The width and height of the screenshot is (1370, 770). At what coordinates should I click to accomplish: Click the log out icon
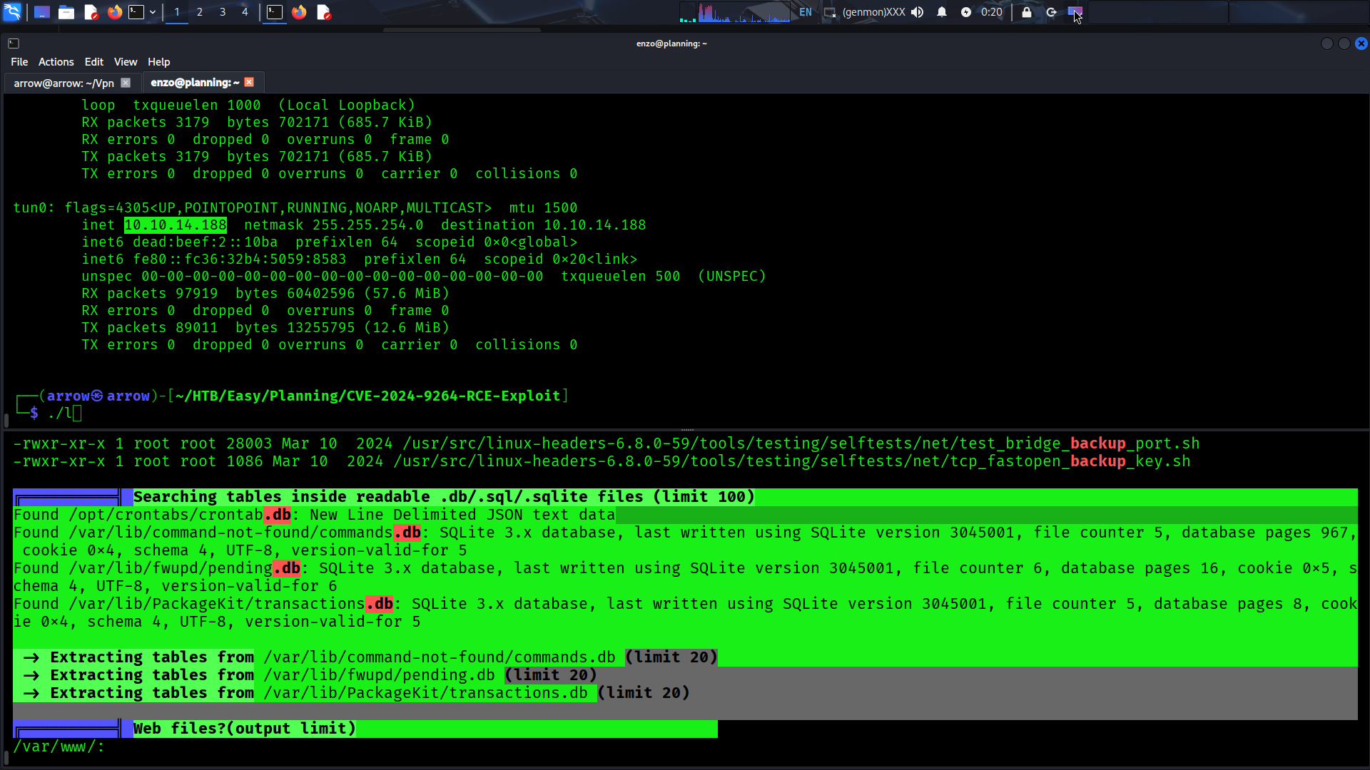point(1051,12)
